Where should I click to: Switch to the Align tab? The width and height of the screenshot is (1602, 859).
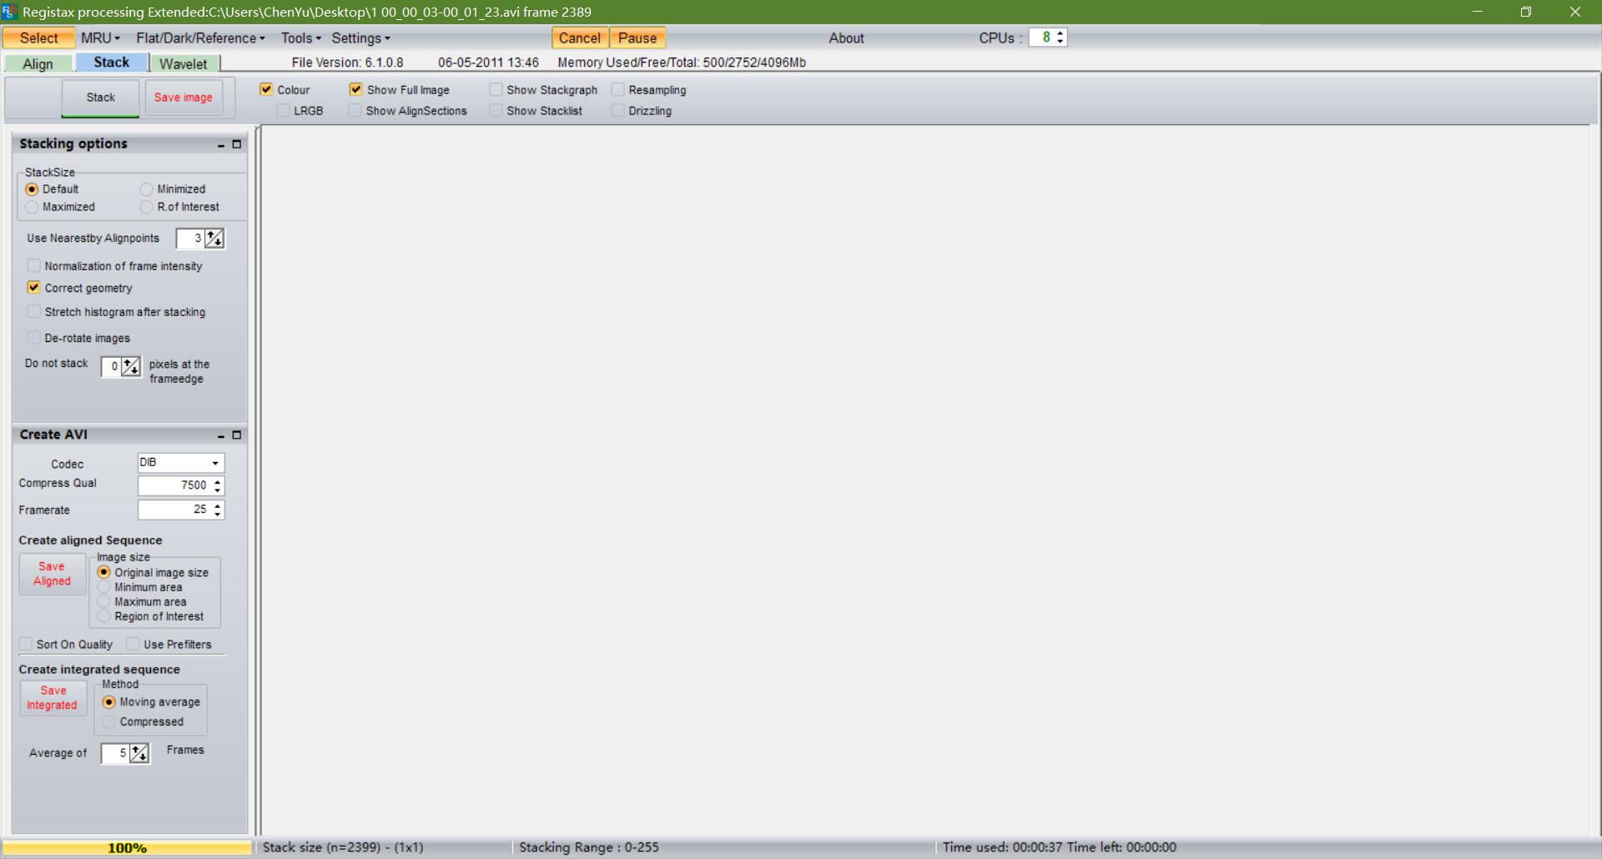(x=38, y=64)
